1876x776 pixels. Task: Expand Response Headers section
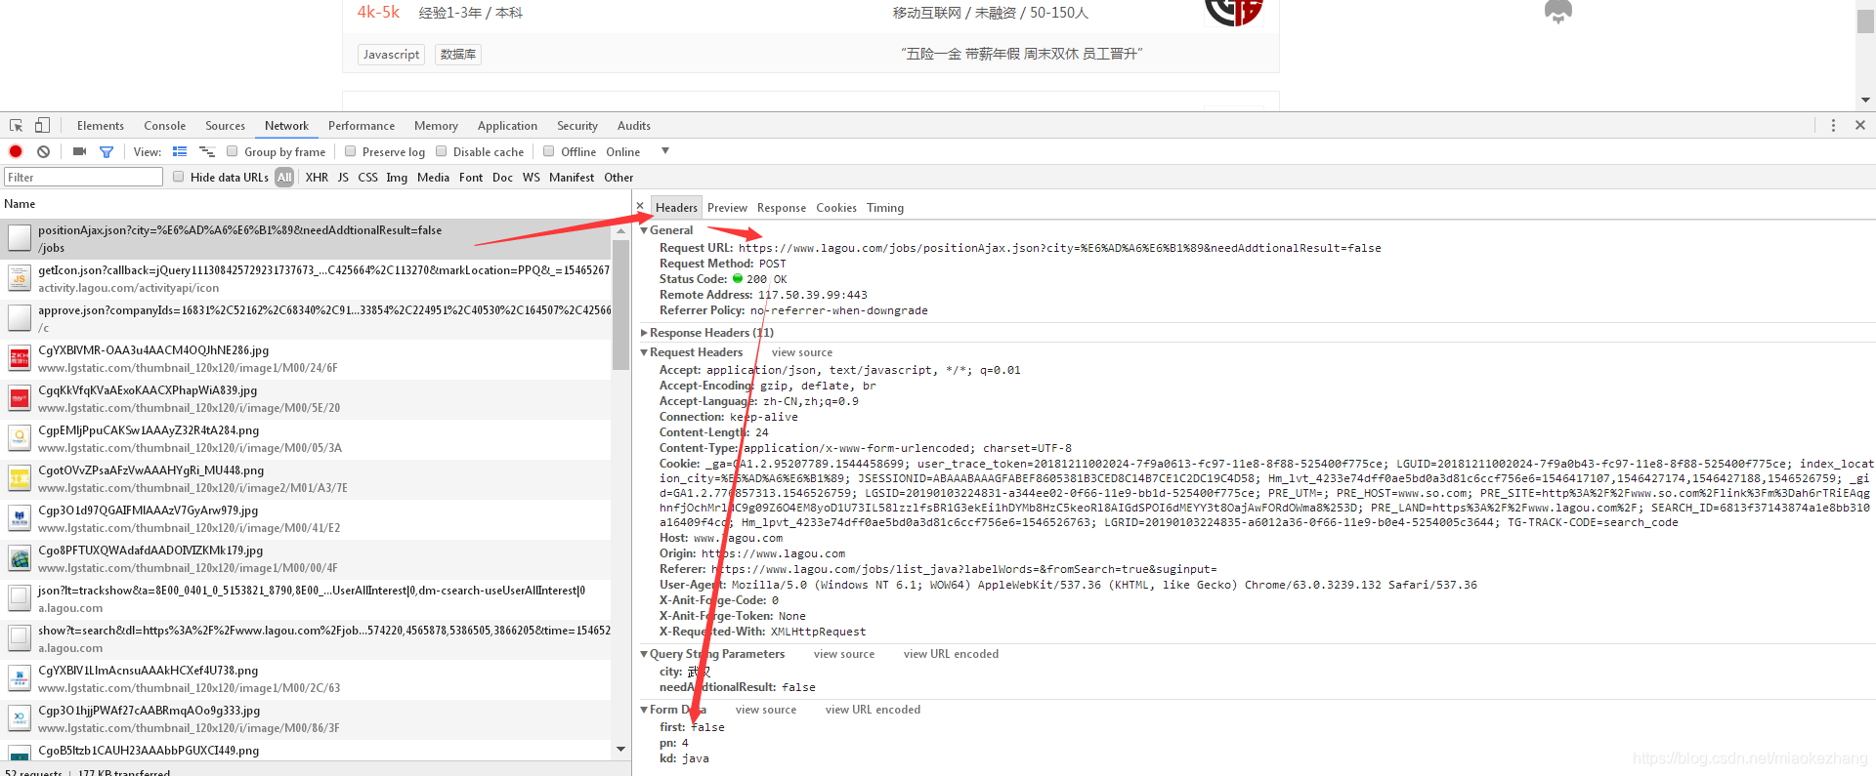pyautogui.click(x=645, y=333)
